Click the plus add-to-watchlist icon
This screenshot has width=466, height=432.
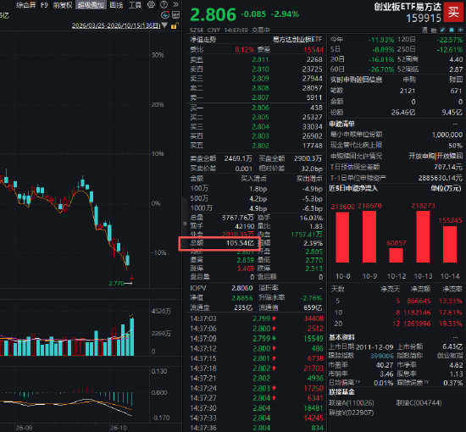[460, 30]
